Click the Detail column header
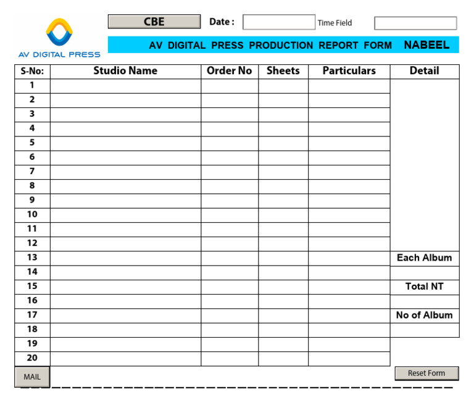Screen dimensions: 474x402 pos(425,71)
